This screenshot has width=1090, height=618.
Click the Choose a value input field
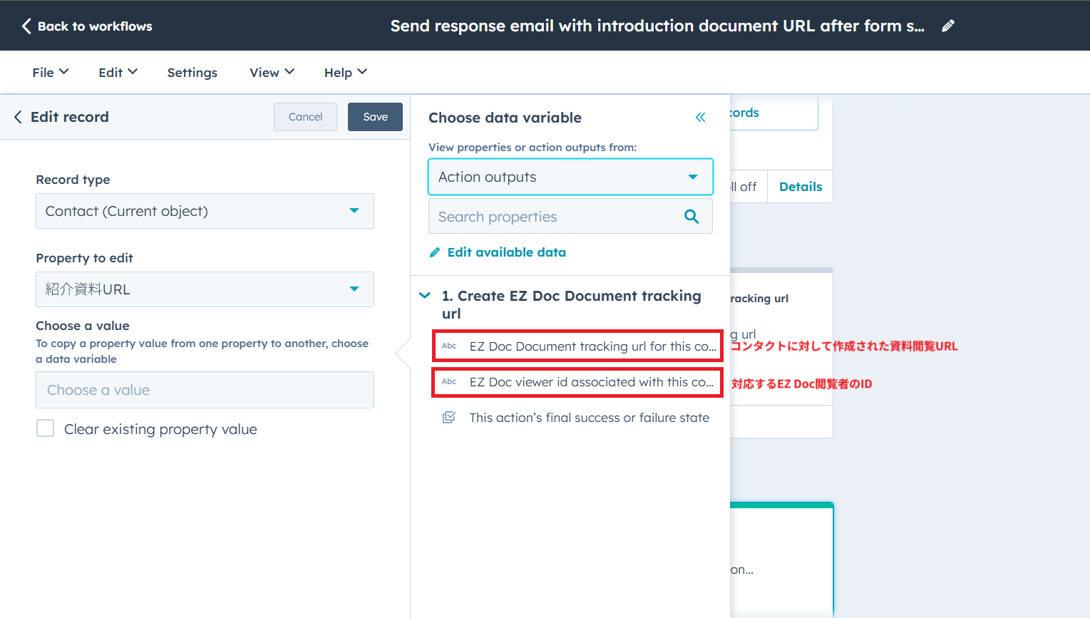click(x=205, y=390)
